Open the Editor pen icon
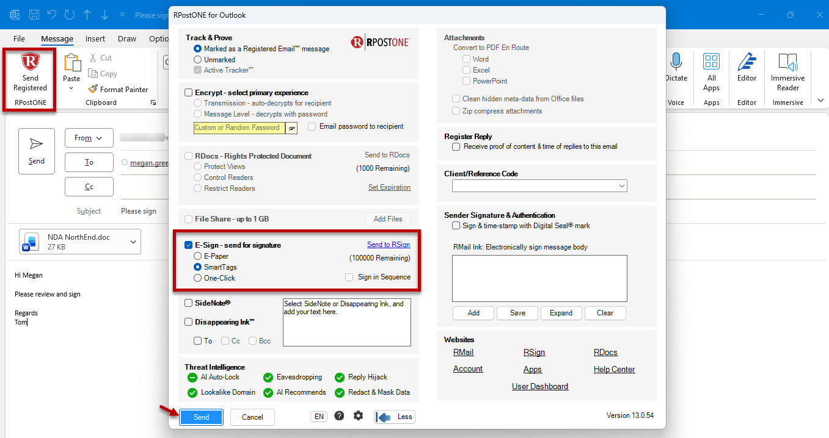Viewport: 829px width, 438px height. [x=747, y=62]
